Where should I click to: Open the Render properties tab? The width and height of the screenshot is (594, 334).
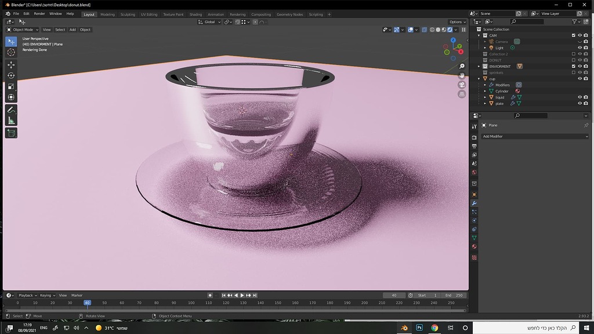tap(475, 137)
